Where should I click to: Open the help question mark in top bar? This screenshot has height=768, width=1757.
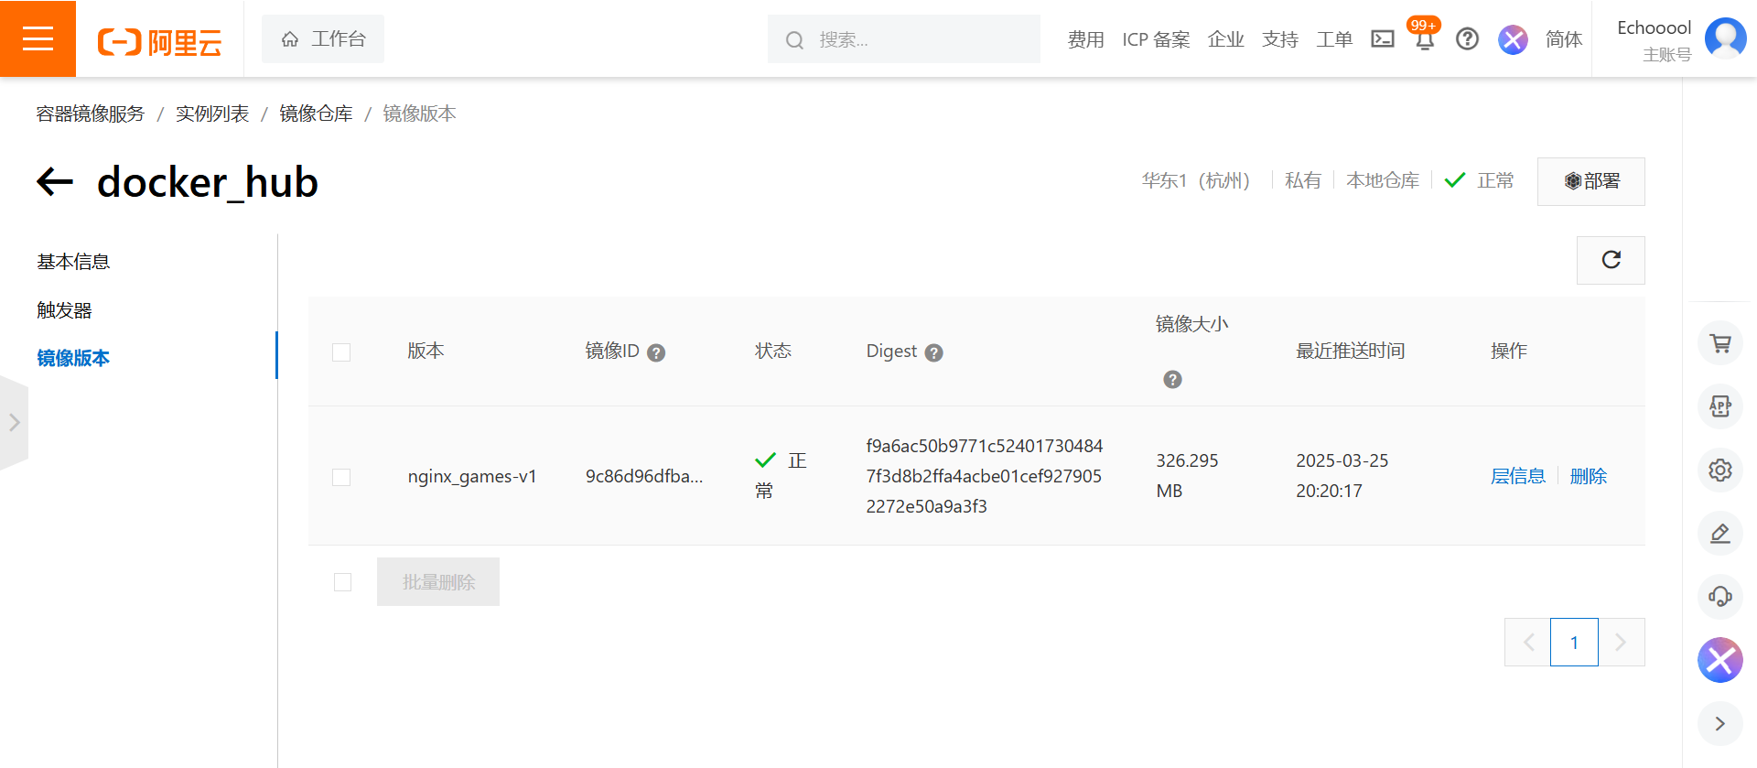tap(1467, 38)
